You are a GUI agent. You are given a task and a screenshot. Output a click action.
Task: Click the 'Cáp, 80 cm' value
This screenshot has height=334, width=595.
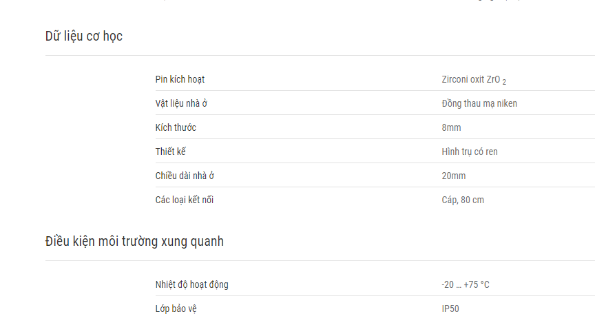(463, 200)
